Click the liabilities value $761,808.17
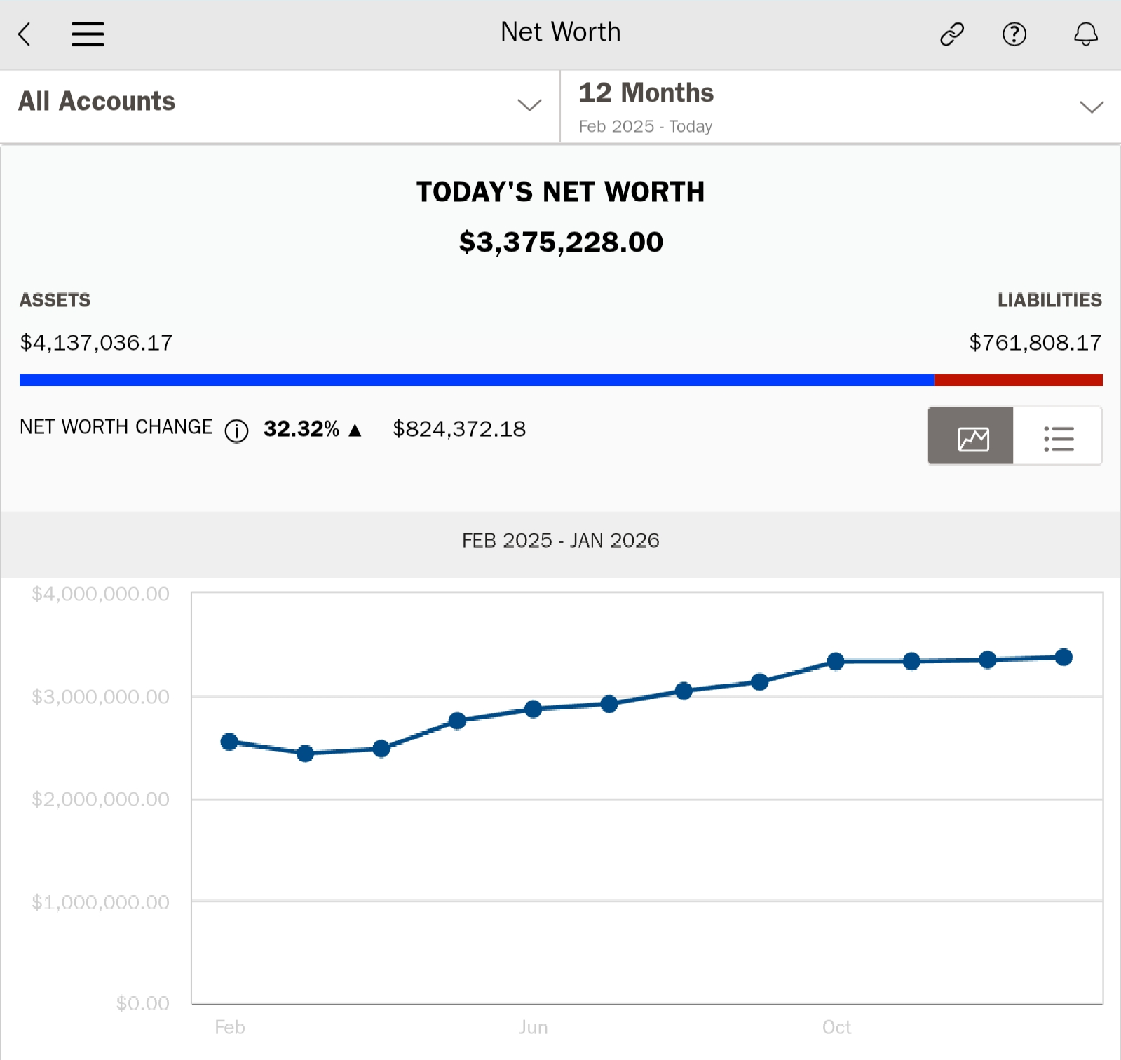1121x1060 pixels. click(x=1035, y=343)
